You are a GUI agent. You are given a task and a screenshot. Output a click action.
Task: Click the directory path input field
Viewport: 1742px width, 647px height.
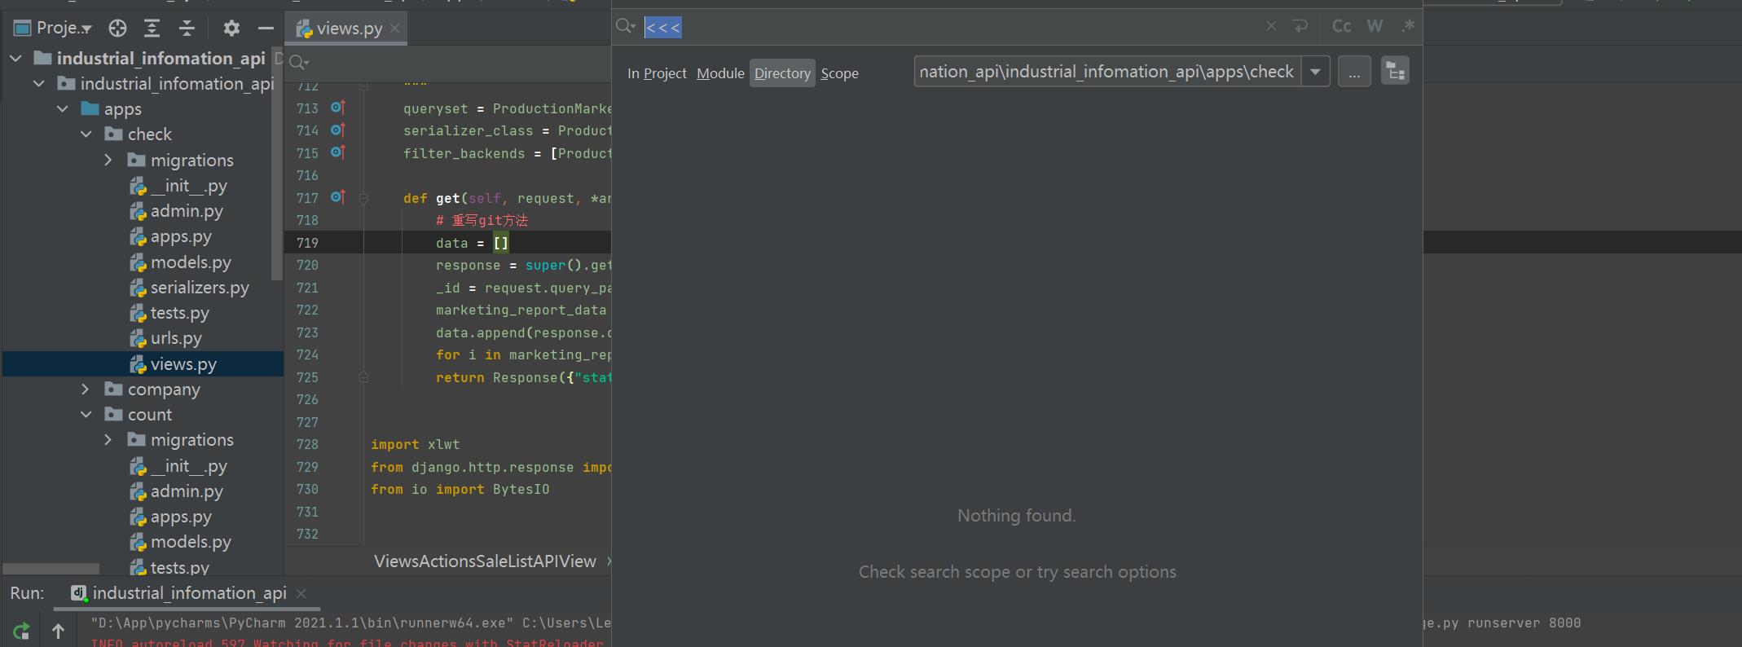pos(1107,72)
